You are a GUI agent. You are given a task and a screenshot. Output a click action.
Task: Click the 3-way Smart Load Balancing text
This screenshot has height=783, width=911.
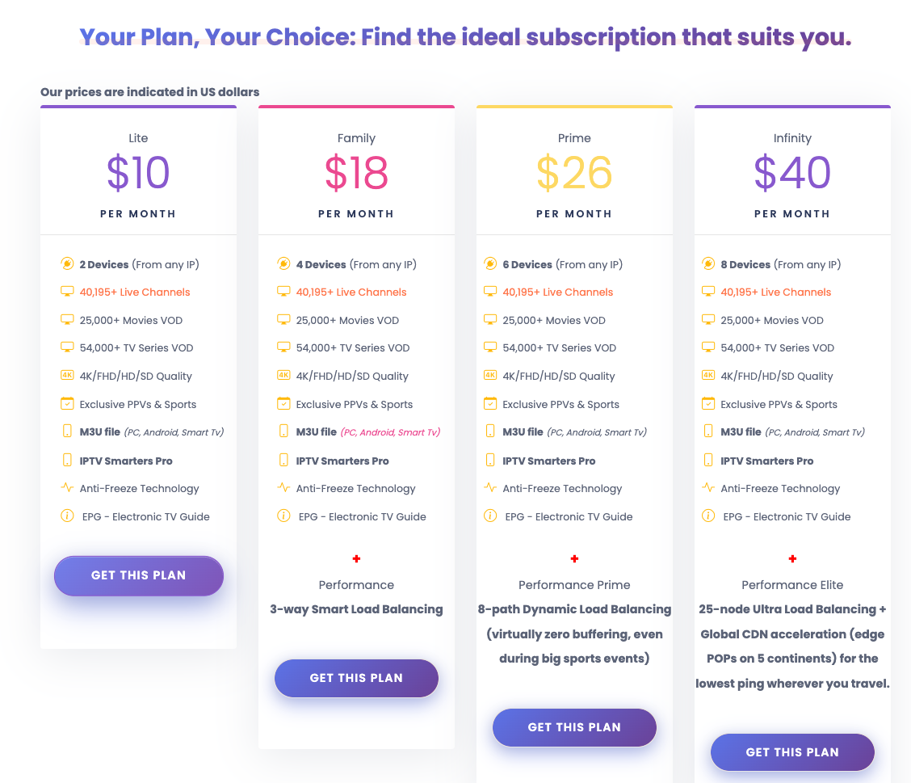pos(356,609)
